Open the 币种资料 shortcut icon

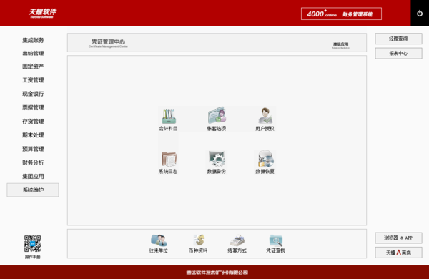coord(198,243)
